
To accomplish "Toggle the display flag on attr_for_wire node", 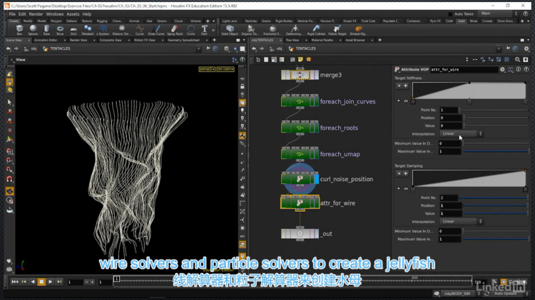I will pyautogui.click(x=316, y=203).
